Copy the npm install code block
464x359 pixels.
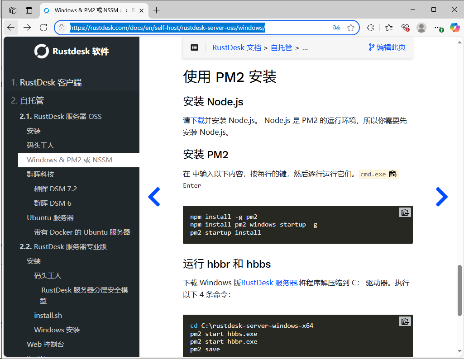pos(405,213)
